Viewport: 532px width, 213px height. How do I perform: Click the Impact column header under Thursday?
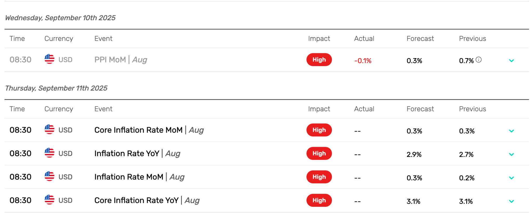click(319, 109)
